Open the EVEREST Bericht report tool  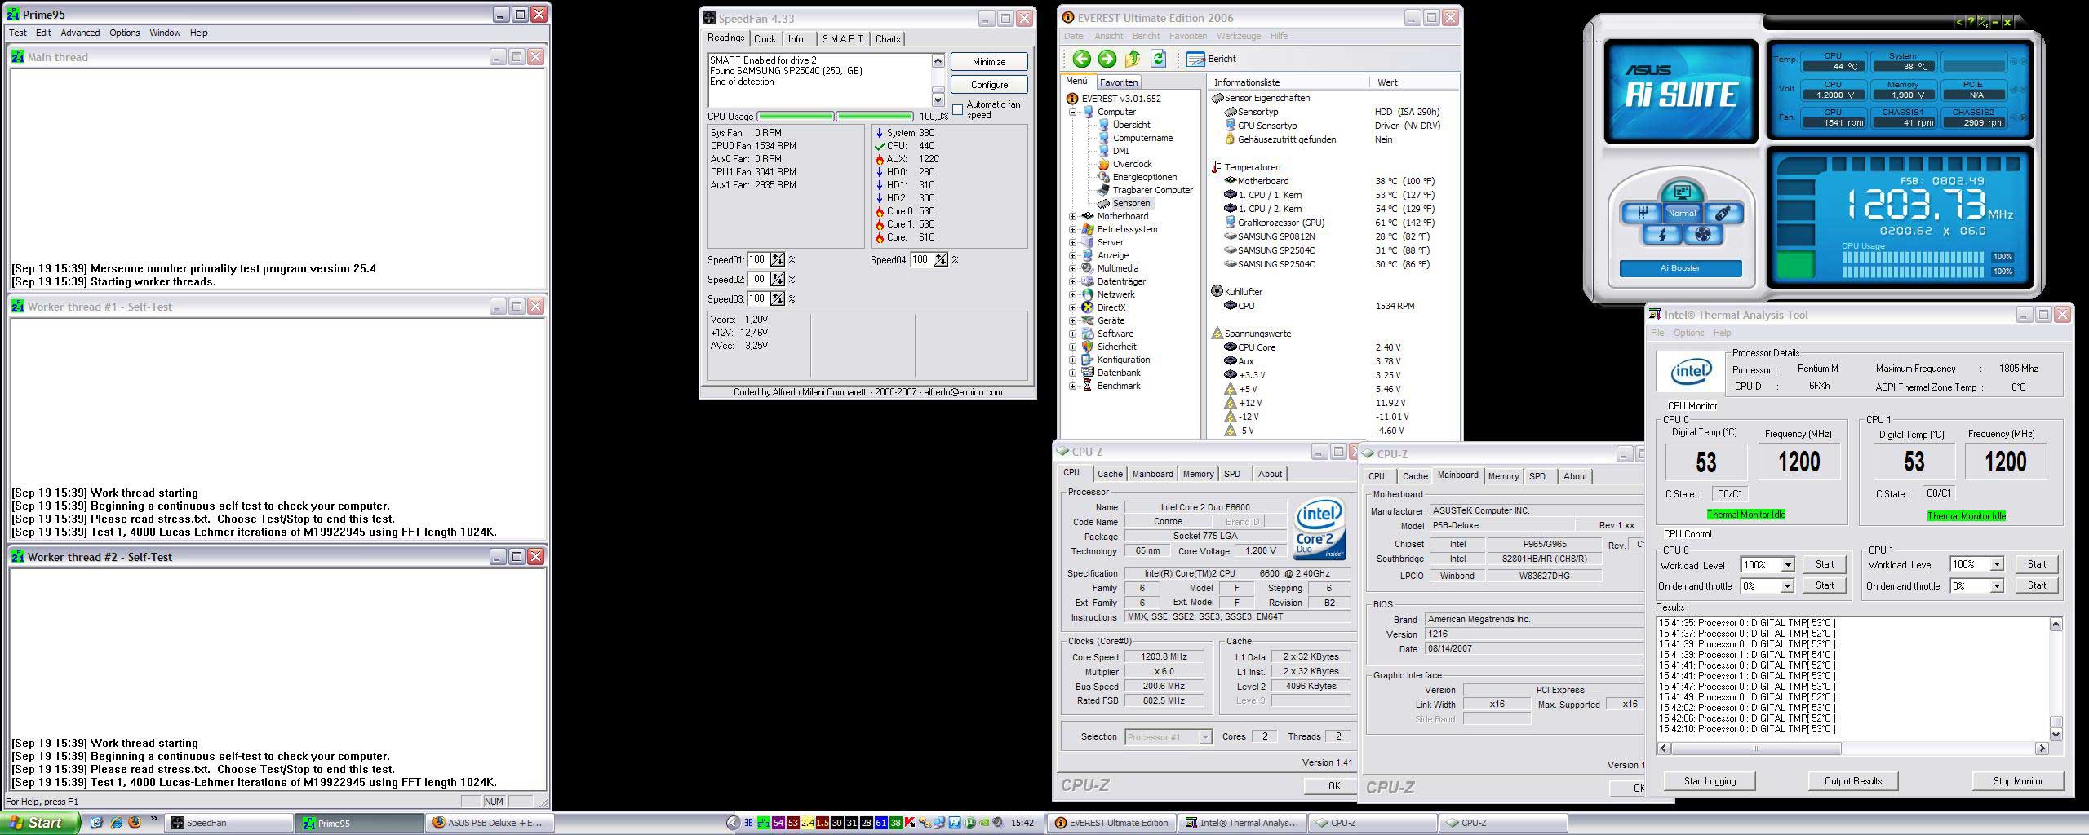point(1212,59)
